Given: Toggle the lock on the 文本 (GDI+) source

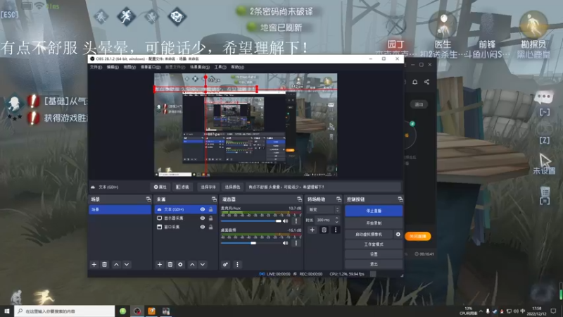Looking at the screenshot, I should coord(210,209).
